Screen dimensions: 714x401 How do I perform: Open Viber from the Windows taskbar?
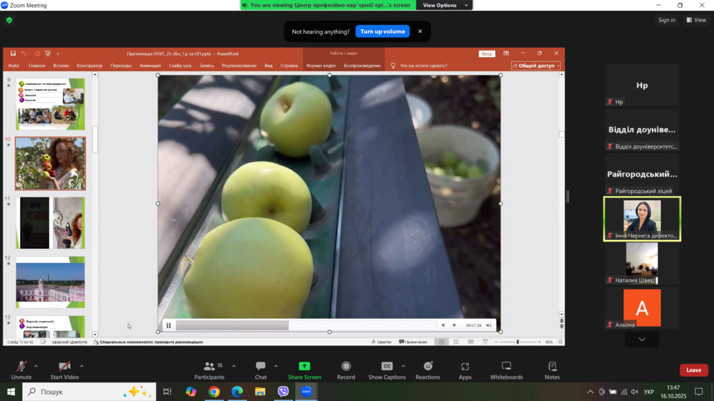point(283,391)
